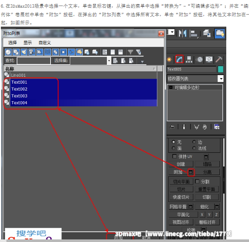This screenshot has width=249, height=242.
Task: Click the 名称 column sort header
Action: (x=80, y=69)
